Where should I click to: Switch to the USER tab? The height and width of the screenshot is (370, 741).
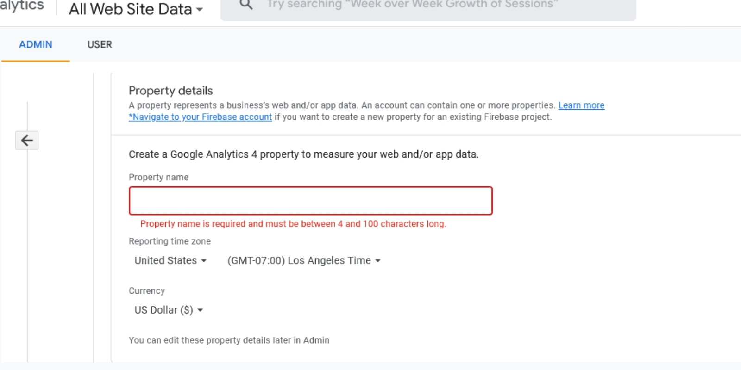pyautogui.click(x=99, y=44)
